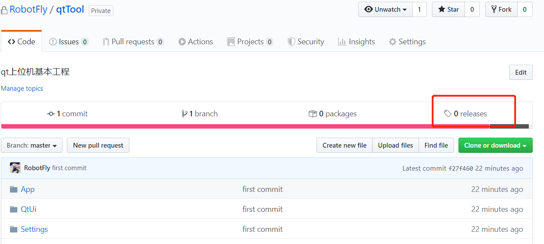The width and height of the screenshot is (544, 244).
Task: Click the private repository lock icon
Action: coord(4,10)
